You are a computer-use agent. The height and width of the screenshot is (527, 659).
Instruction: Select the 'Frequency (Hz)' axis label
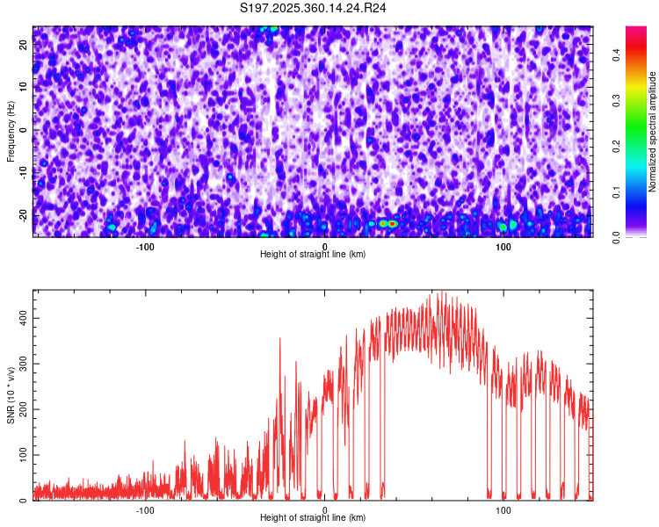click(x=11, y=131)
